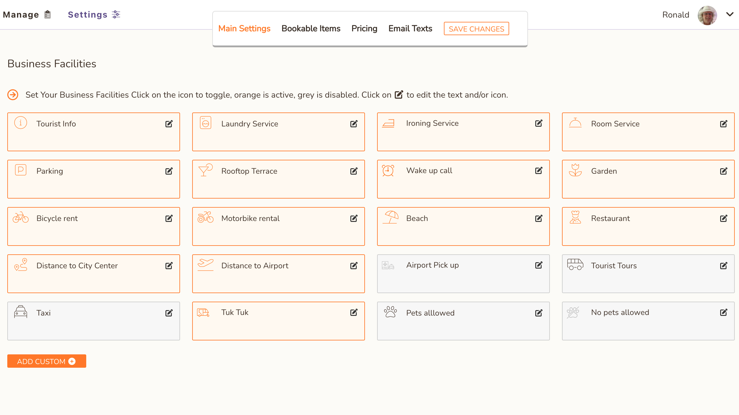Click edit icon on Motorbike rental card
Viewport: 739px width, 415px height.
point(354,218)
